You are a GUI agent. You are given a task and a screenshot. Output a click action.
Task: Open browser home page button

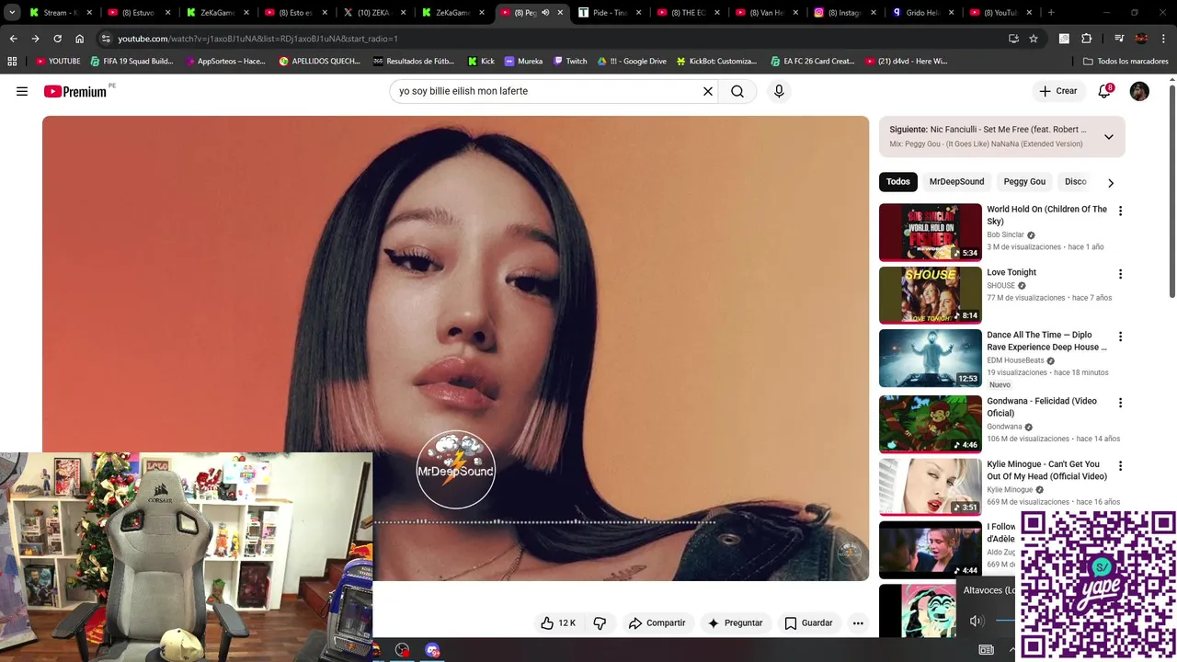(79, 39)
